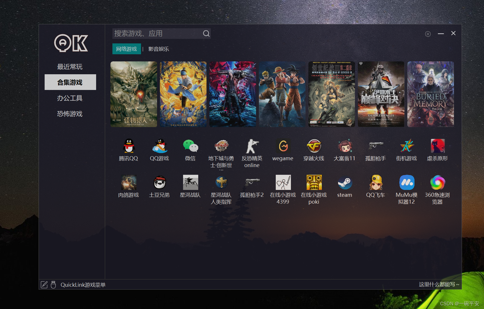
Task: Open 大富翁11 game icon
Action: pos(345,146)
